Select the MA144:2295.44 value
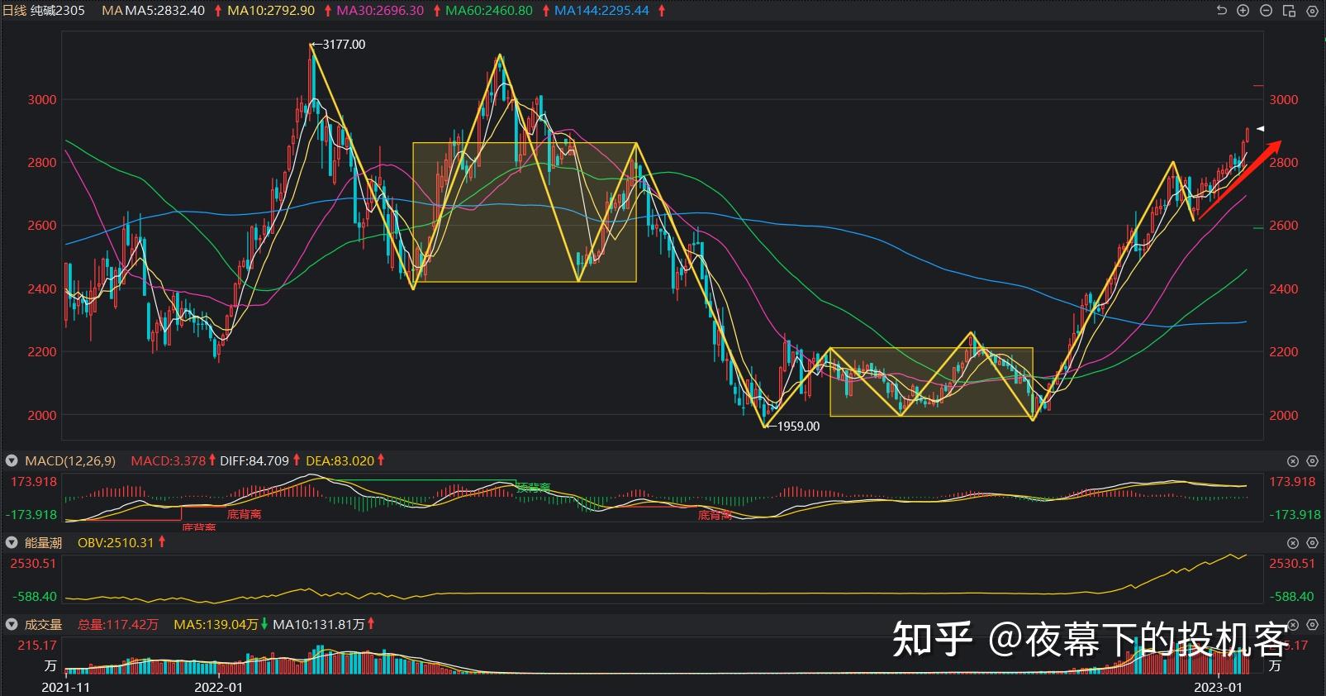 pos(601,11)
